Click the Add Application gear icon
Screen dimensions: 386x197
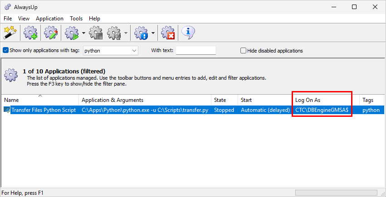click(31, 33)
